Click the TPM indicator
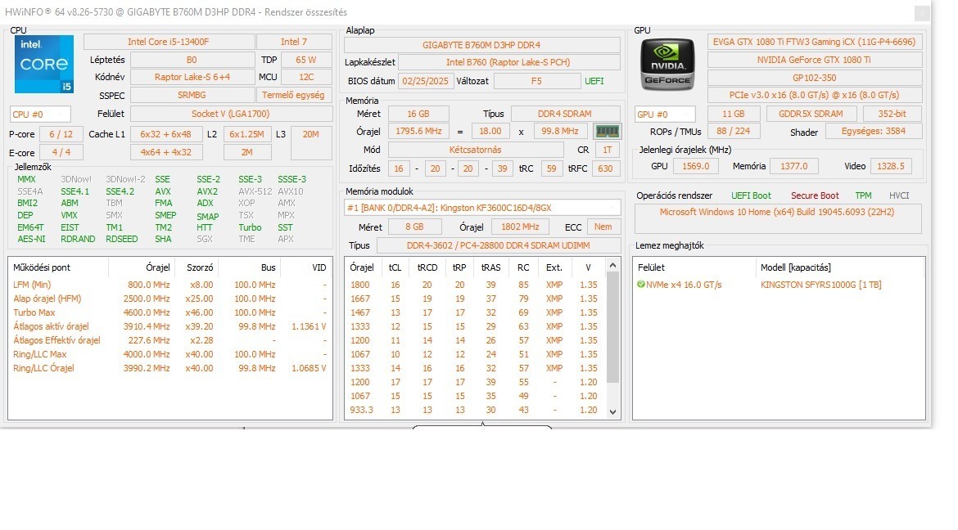The width and height of the screenshot is (958, 530). coord(863,195)
